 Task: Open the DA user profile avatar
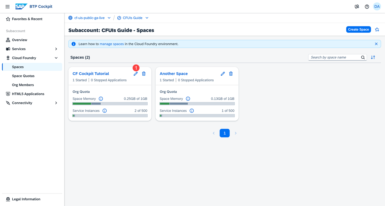click(x=377, y=7)
